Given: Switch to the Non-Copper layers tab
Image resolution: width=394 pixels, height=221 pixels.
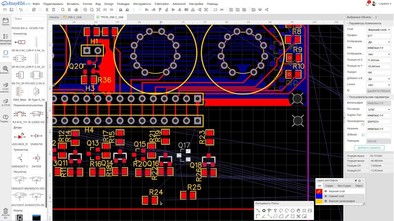Looking at the screenshot, I should pyautogui.click(x=344, y=186).
